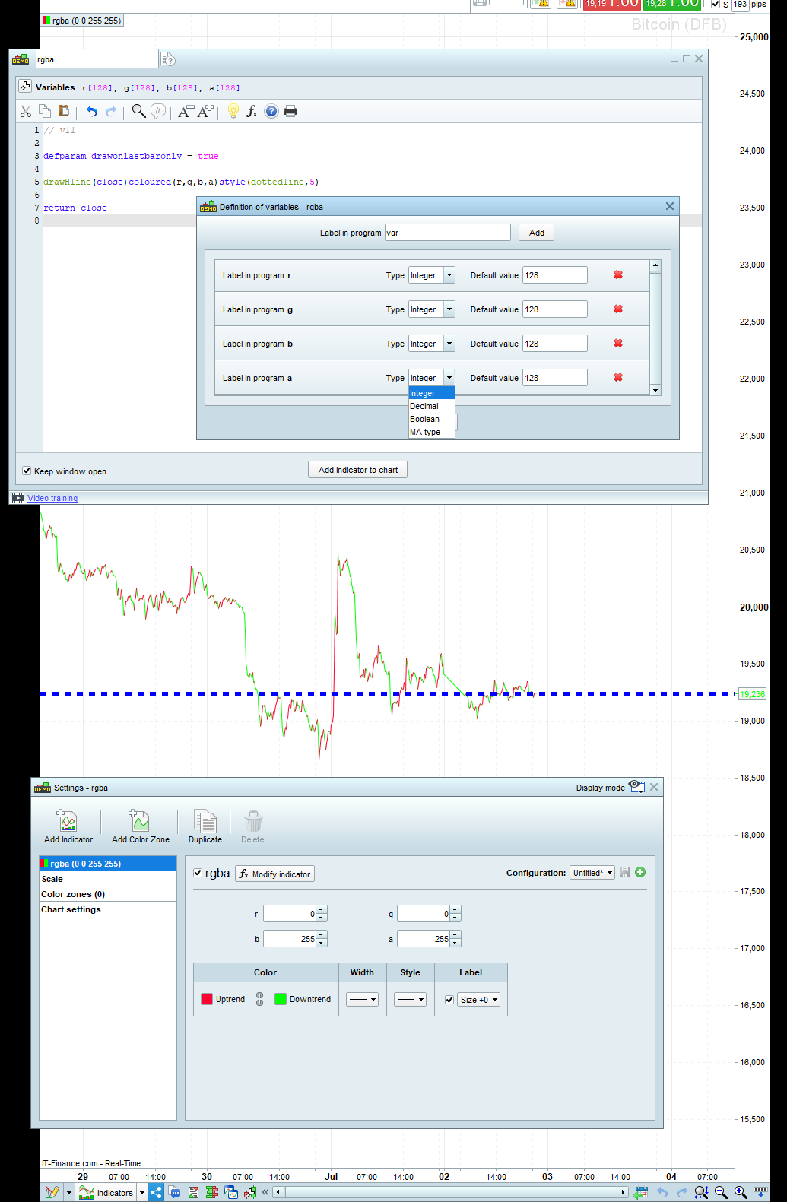The height and width of the screenshot is (1202, 787).
Task: Zoom in chart with plus magnifier
Action: (741, 1193)
